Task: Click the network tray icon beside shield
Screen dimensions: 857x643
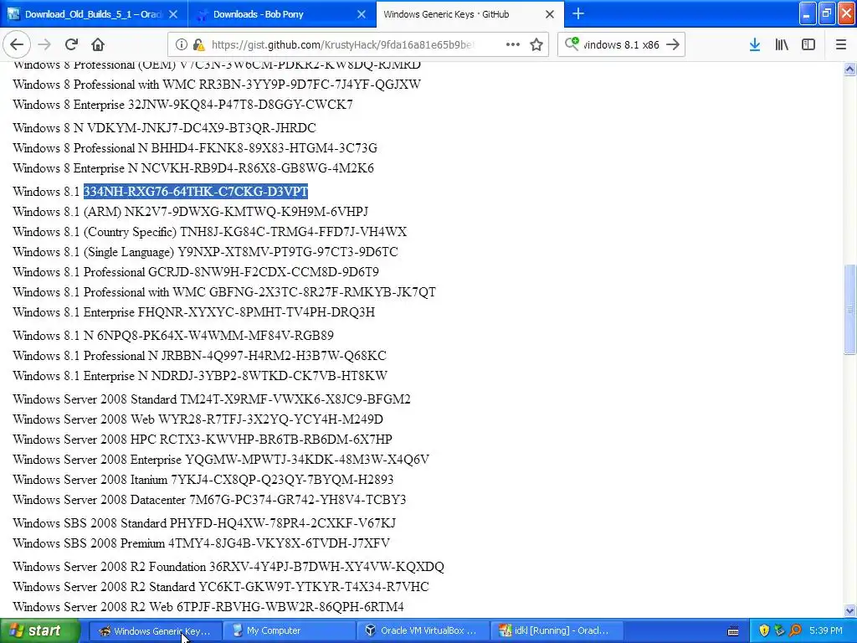Action: 780,630
